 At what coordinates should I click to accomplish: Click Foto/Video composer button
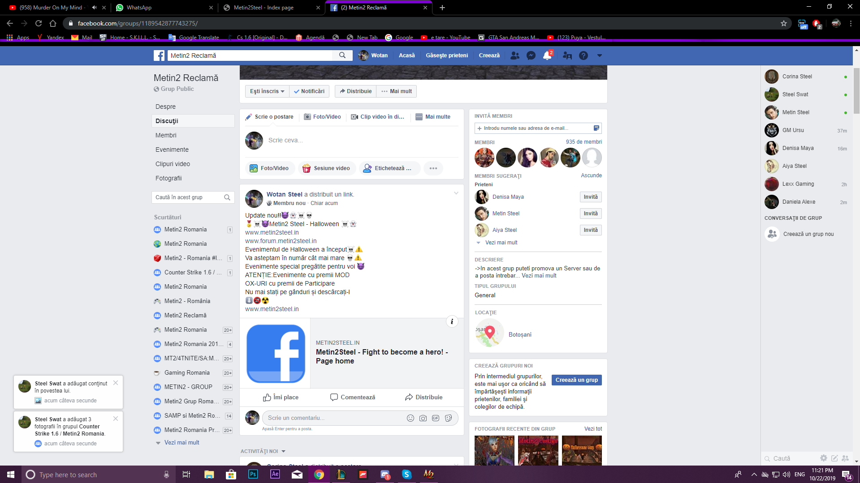point(270,168)
